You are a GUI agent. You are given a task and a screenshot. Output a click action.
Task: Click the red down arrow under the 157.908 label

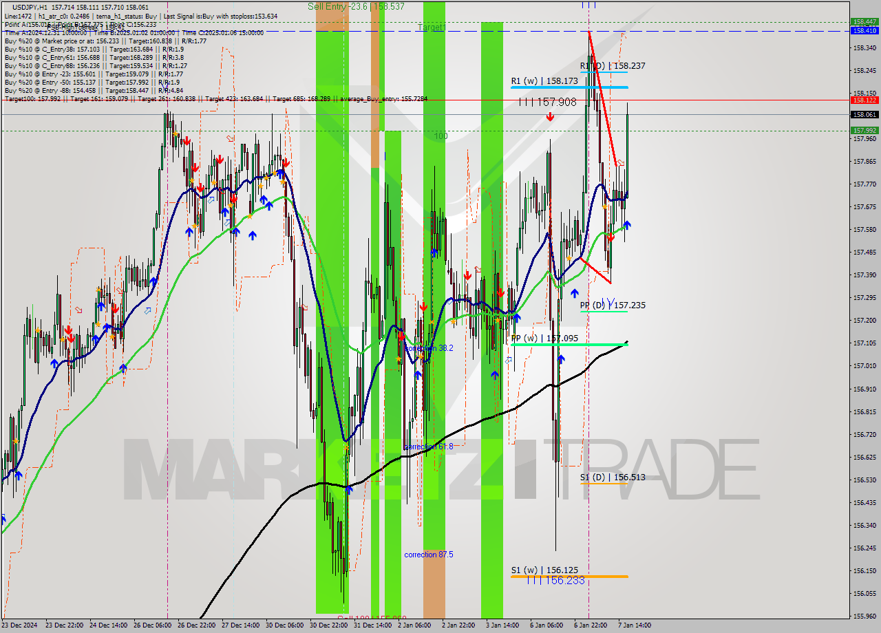click(x=550, y=117)
